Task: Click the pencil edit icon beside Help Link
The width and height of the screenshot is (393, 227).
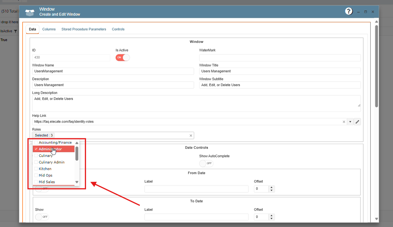Action: click(x=357, y=122)
